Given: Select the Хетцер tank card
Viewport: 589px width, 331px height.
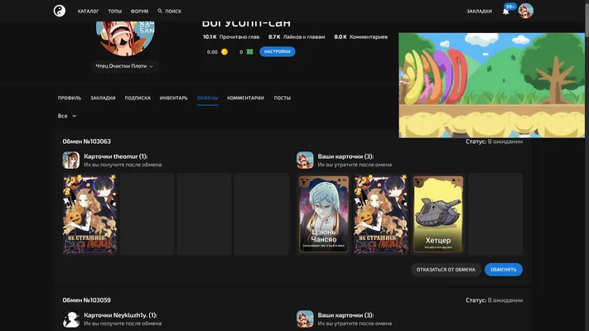Looking at the screenshot, I should click(x=438, y=214).
